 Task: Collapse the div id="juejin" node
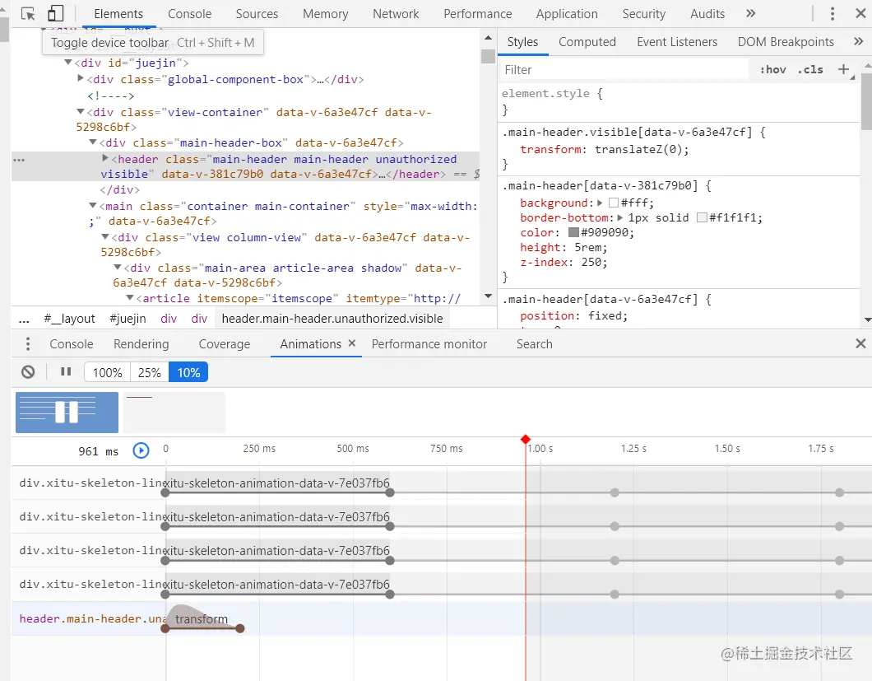pyautogui.click(x=68, y=63)
